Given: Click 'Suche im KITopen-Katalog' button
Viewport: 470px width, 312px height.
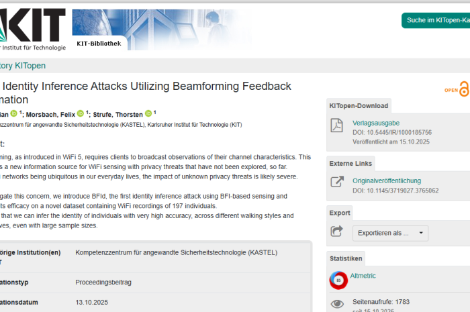Looking at the screenshot, I should 436,21.
